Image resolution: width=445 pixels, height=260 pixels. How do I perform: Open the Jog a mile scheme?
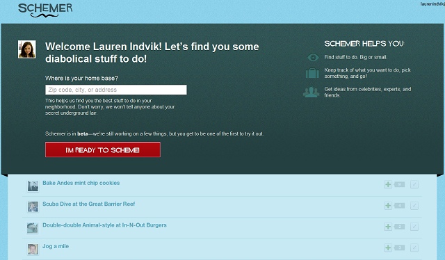click(x=56, y=246)
